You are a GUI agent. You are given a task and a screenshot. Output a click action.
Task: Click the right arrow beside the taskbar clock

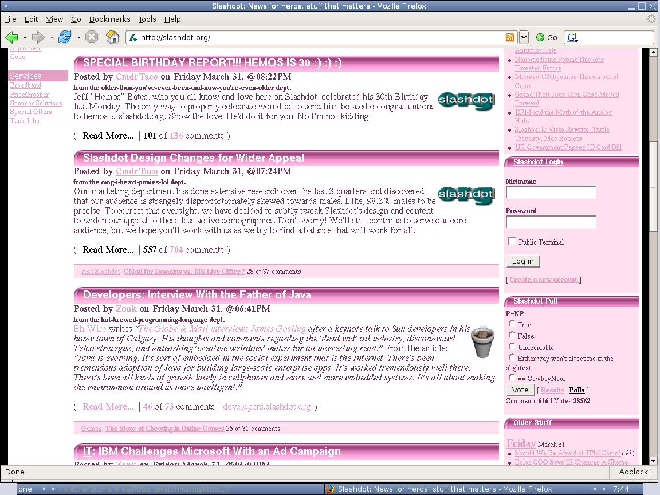click(604, 489)
